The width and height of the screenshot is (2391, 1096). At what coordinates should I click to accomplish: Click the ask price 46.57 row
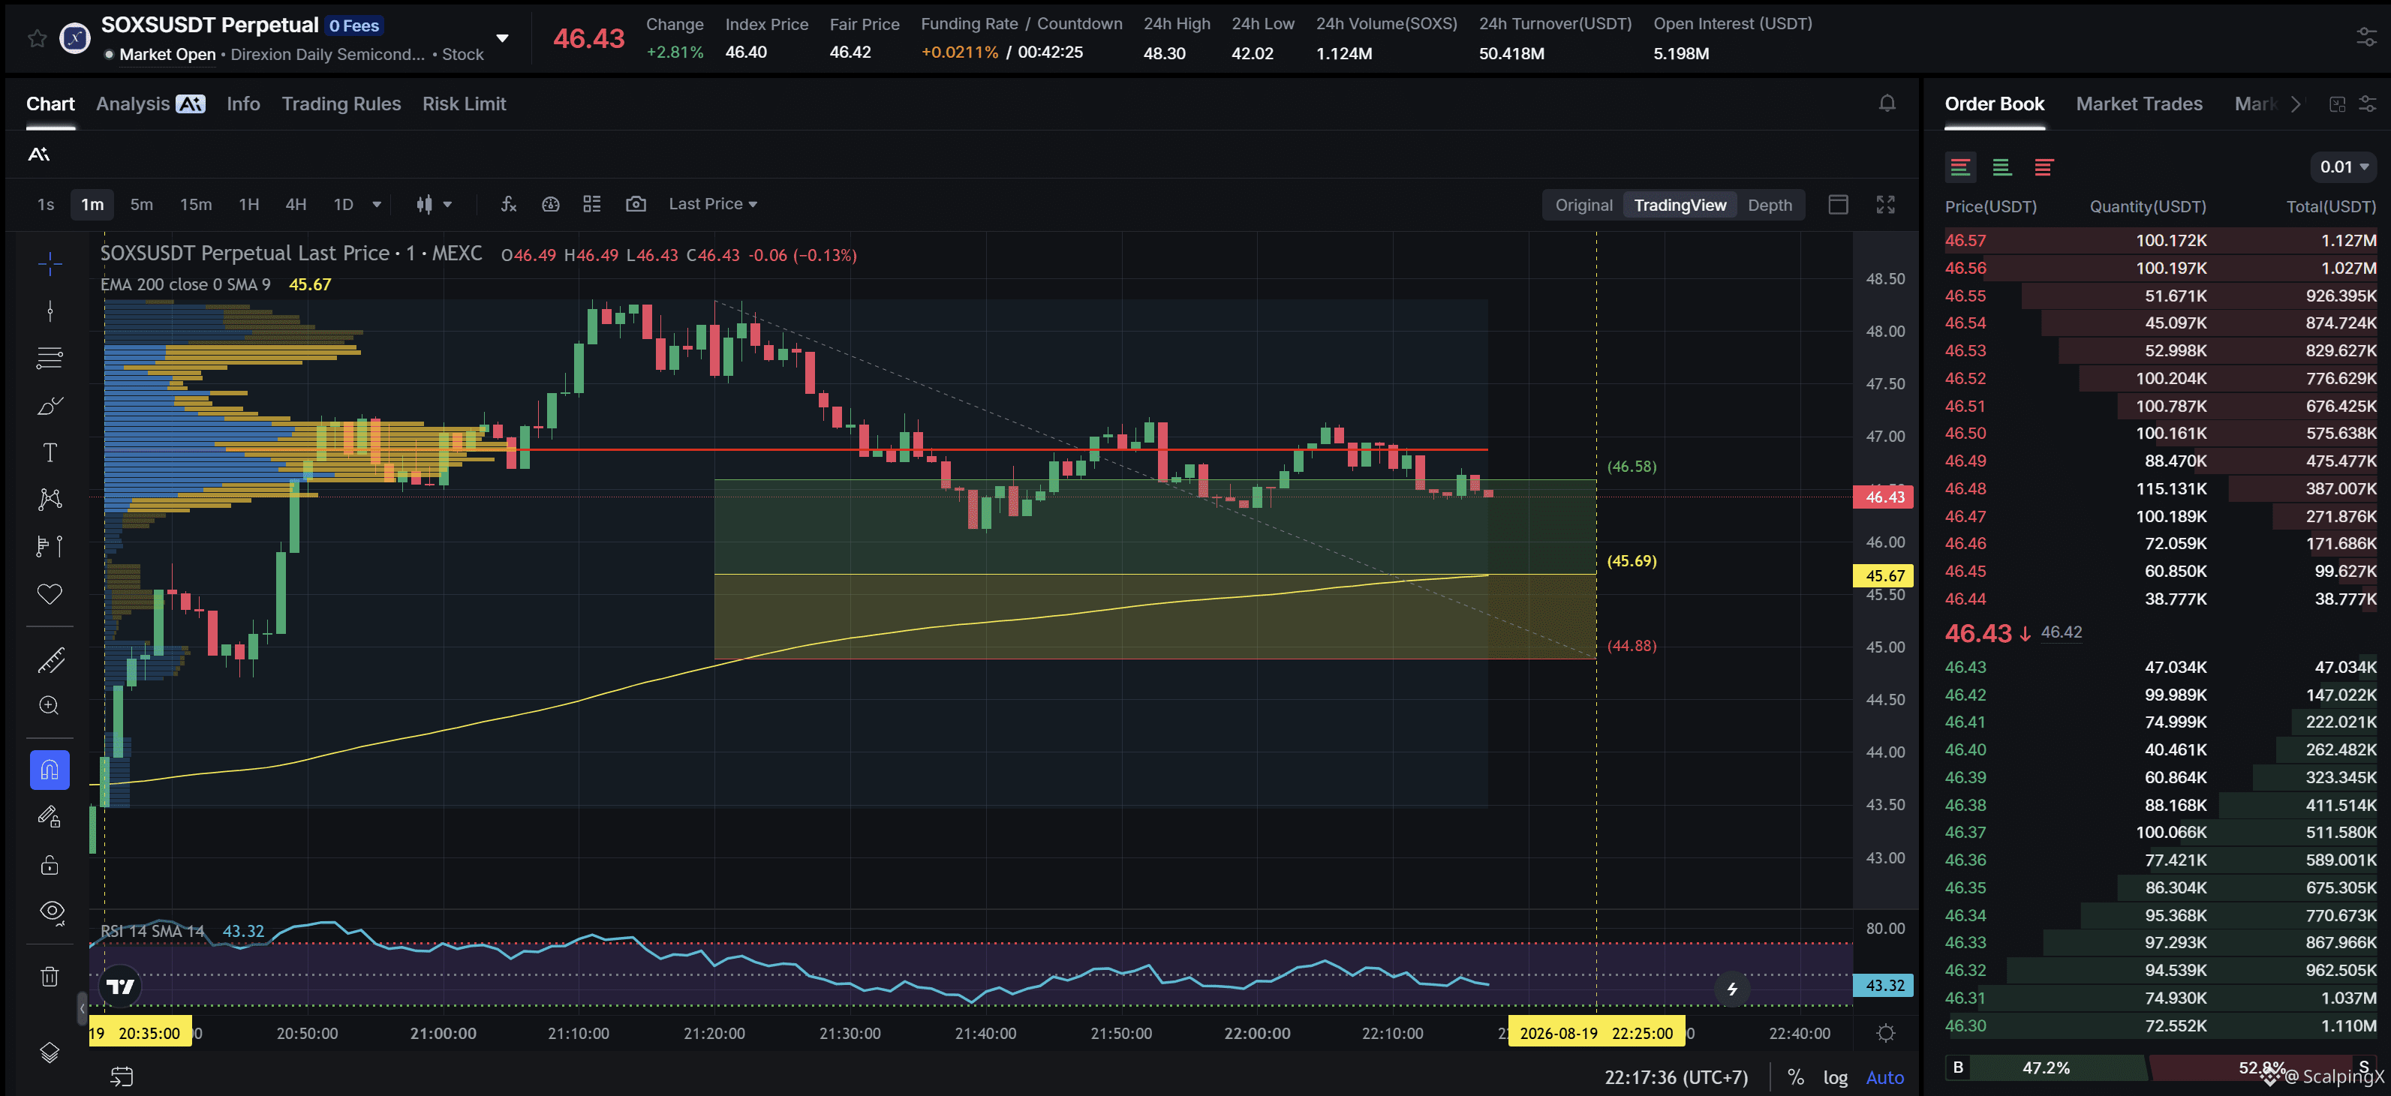2160,240
